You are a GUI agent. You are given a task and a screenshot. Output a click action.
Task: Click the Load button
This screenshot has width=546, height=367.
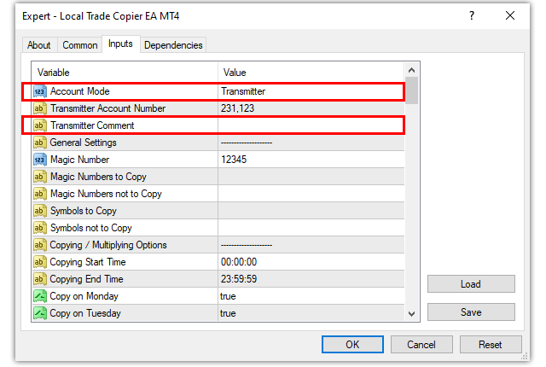471,284
